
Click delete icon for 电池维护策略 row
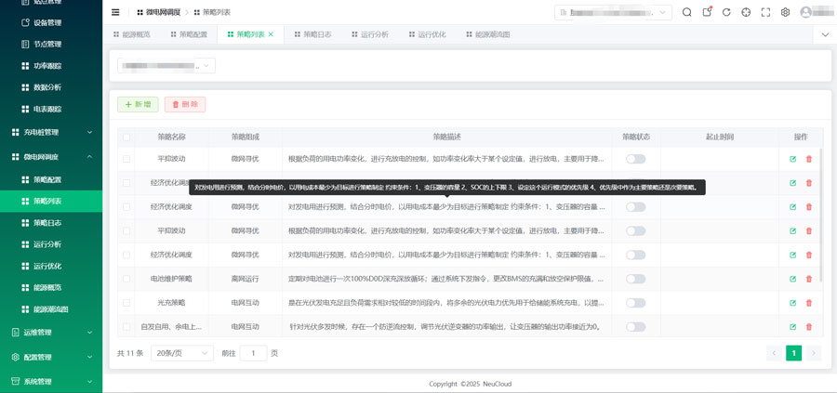(809, 279)
